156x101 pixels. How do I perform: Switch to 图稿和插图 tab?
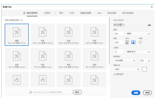[x=86, y=13]
